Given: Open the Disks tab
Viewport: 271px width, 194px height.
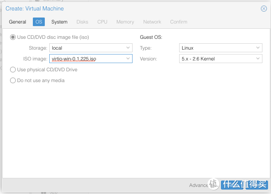Looking at the screenshot, I should pos(82,22).
